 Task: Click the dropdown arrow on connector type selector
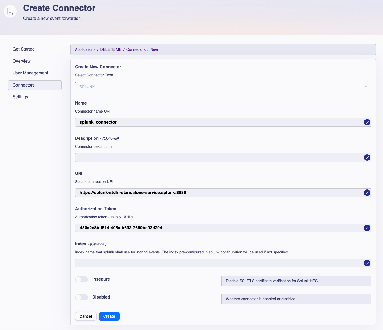pyautogui.click(x=366, y=87)
